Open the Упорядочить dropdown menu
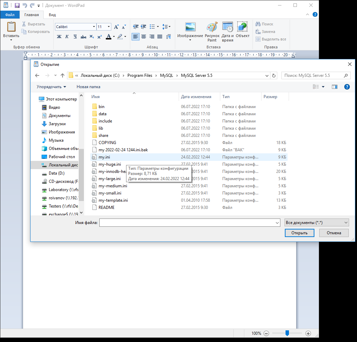357x342 pixels. pyautogui.click(x=52, y=87)
